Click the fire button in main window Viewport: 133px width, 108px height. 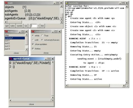click(x=42, y=26)
